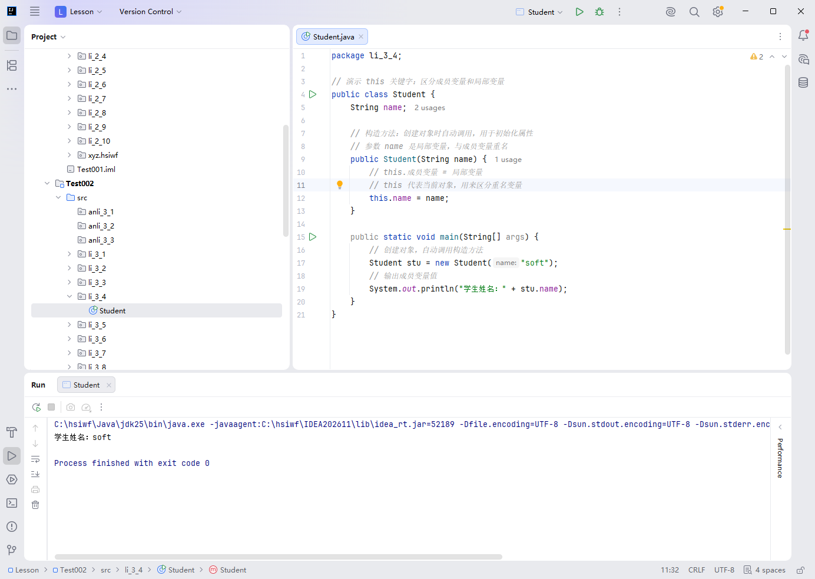
Task: Click CRLF line separator in status bar
Action: [x=697, y=570]
